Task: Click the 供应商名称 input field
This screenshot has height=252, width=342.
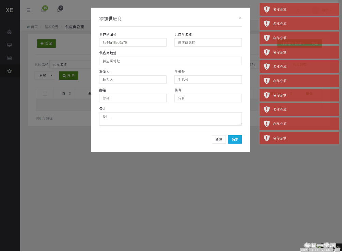Action: tap(208, 43)
